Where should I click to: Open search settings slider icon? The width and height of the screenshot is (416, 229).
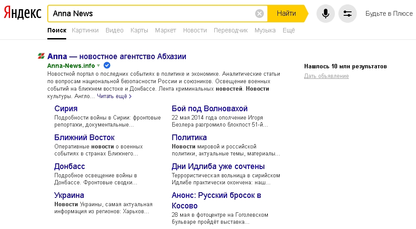point(347,14)
